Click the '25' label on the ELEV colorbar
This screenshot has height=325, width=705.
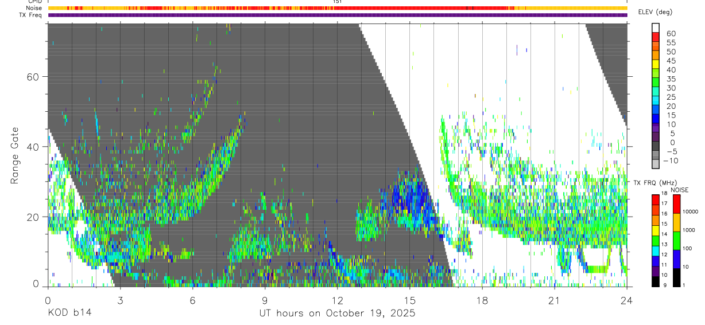click(670, 97)
